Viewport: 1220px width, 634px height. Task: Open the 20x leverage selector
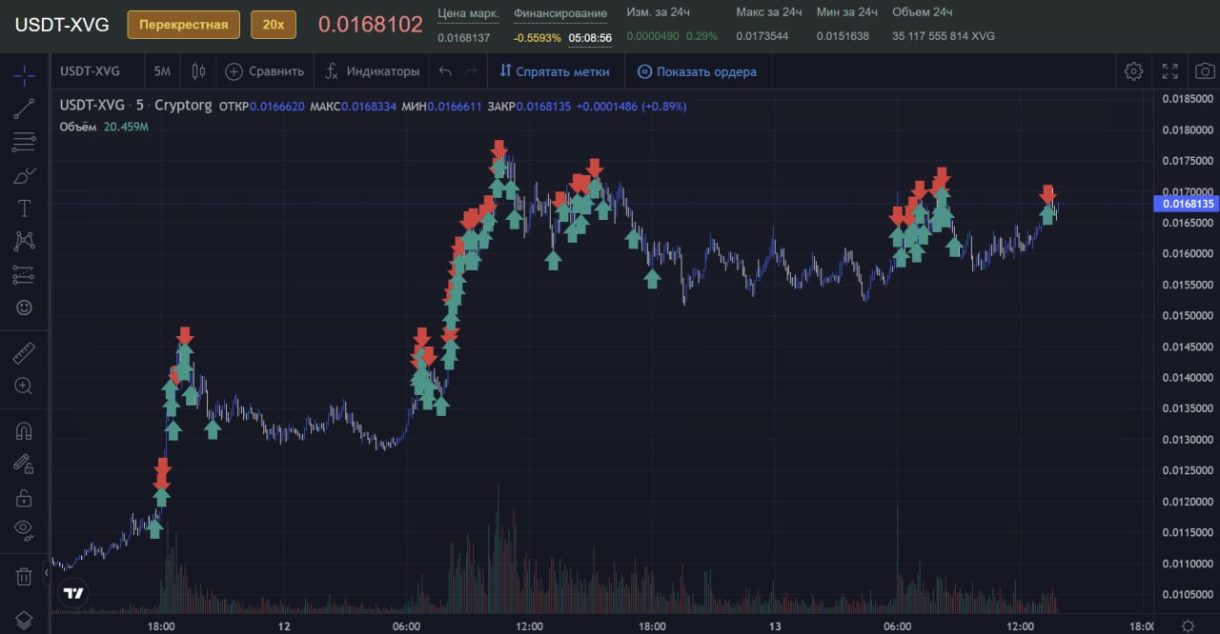coord(274,25)
